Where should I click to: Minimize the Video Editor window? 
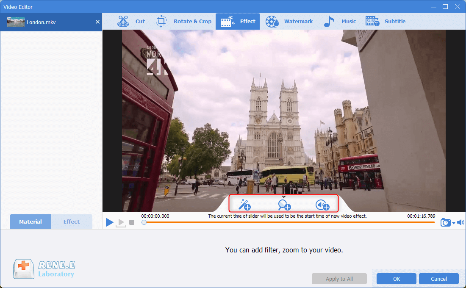(x=434, y=7)
